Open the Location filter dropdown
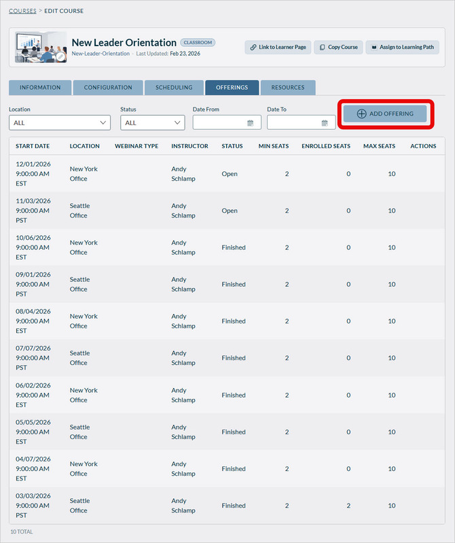Screen dimensions: 455x543 (60, 122)
